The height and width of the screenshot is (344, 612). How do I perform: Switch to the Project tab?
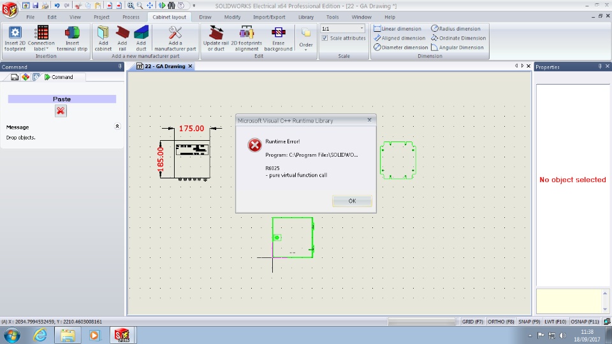tap(101, 17)
